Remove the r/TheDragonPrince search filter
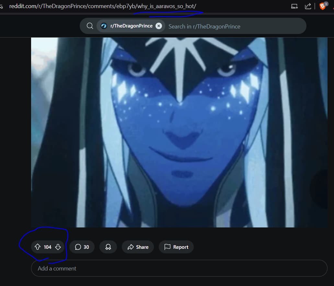The height and width of the screenshot is (286, 334). pos(159,26)
